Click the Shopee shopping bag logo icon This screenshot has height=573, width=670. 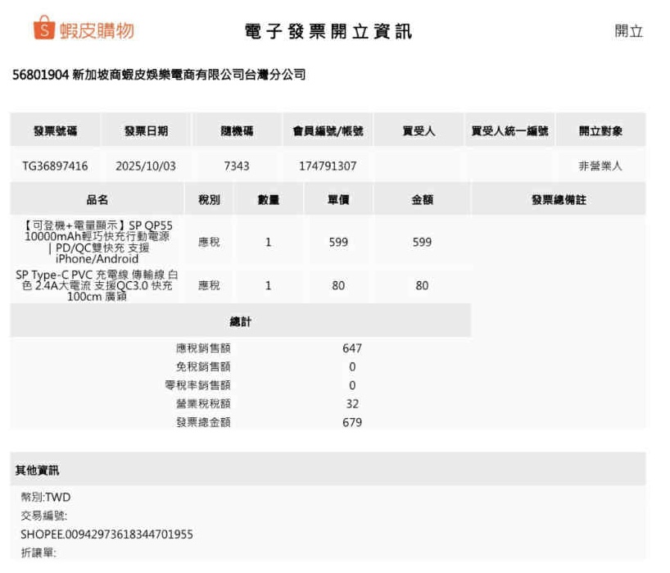pos(44,30)
